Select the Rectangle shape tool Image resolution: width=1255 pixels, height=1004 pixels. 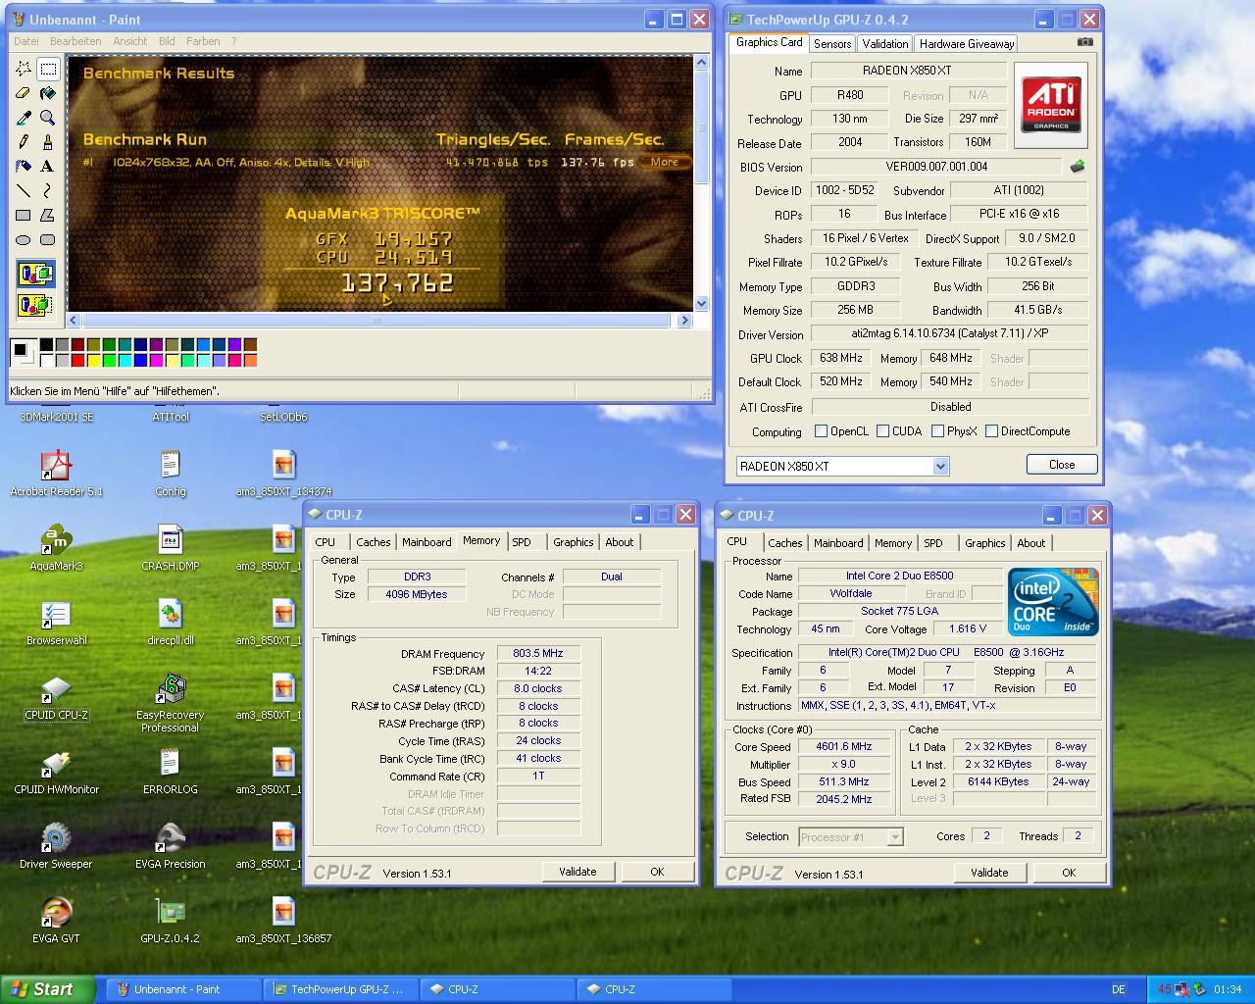(24, 216)
